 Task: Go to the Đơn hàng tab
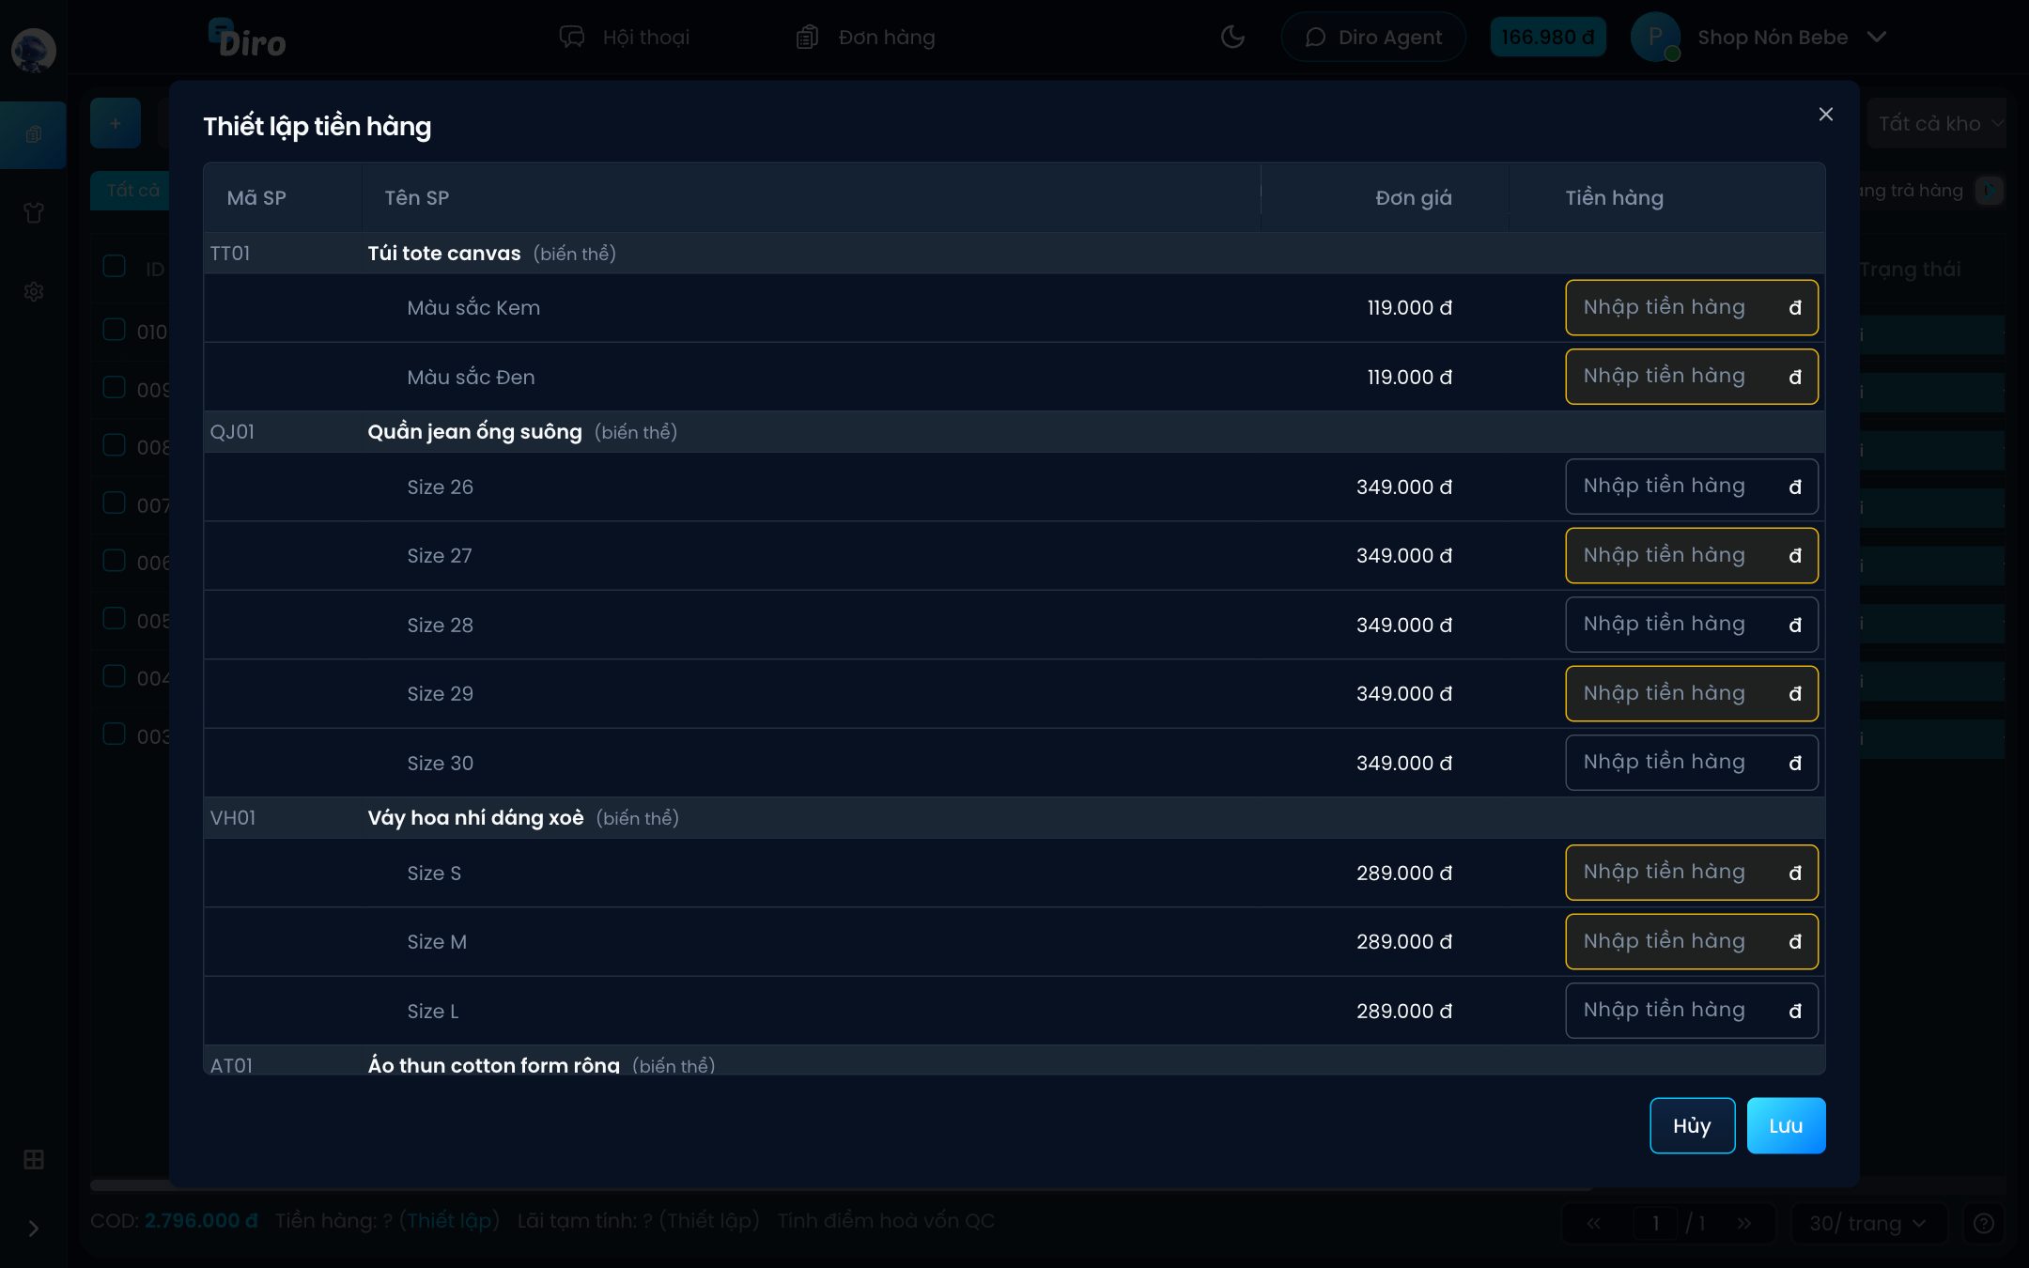point(865,38)
